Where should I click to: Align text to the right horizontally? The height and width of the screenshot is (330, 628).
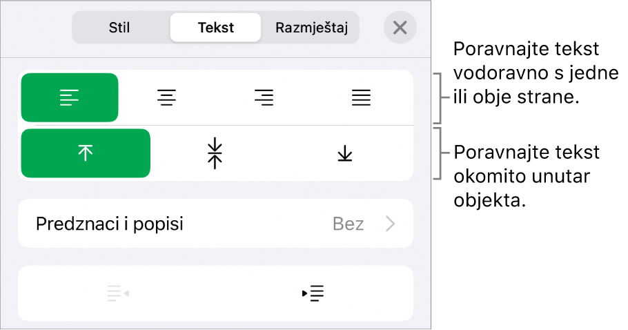(263, 98)
